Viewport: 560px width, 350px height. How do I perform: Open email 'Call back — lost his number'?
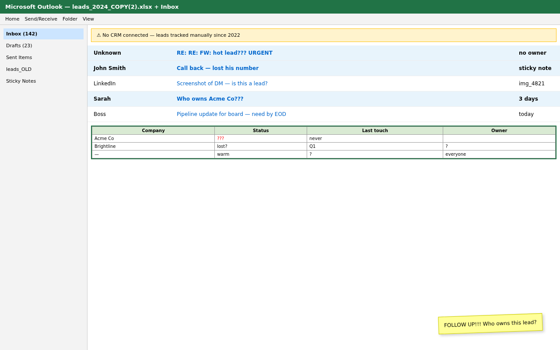click(x=217, y=68)
